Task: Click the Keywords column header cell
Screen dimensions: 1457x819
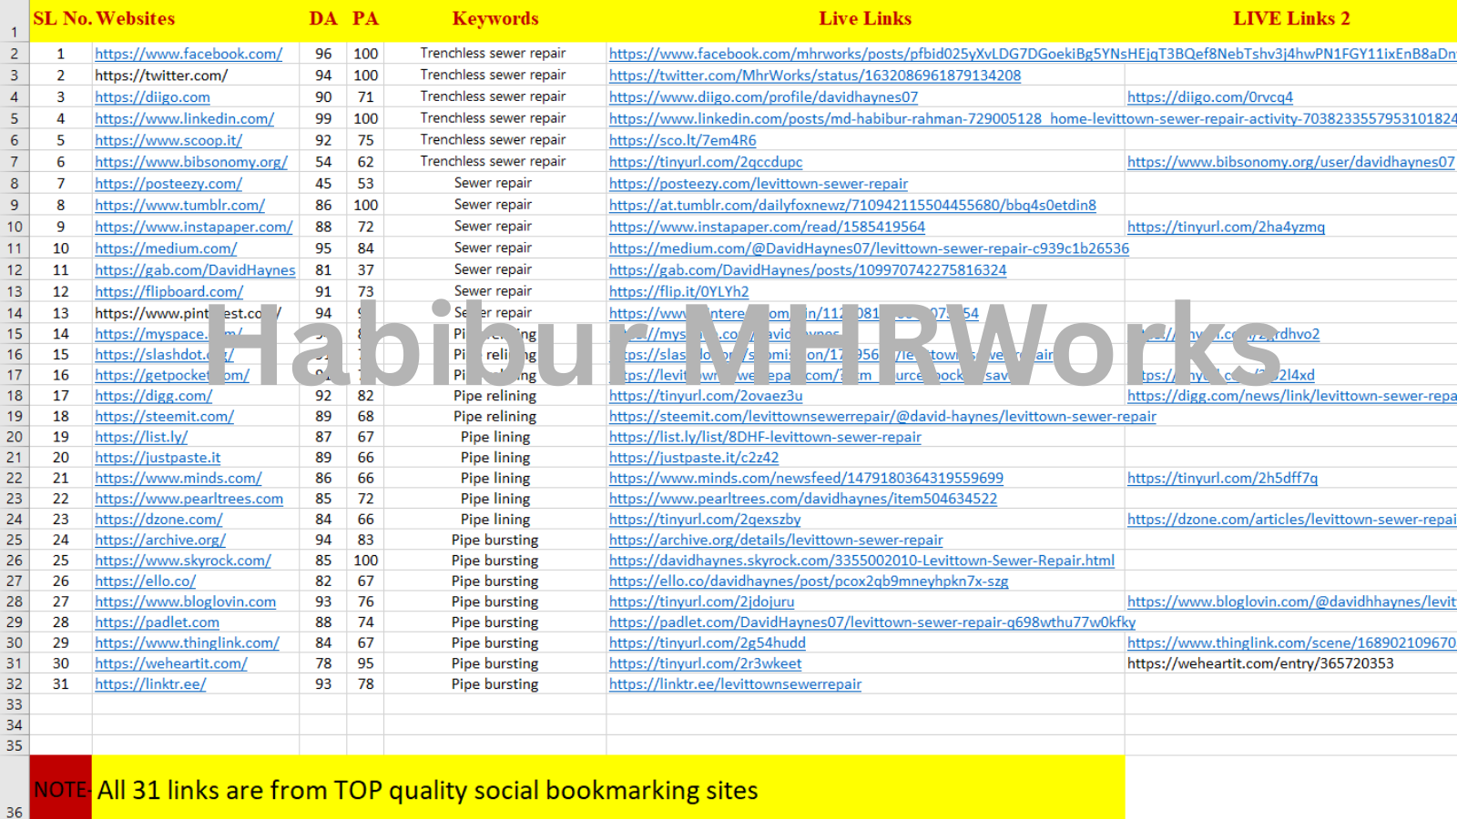Action: 494,19
